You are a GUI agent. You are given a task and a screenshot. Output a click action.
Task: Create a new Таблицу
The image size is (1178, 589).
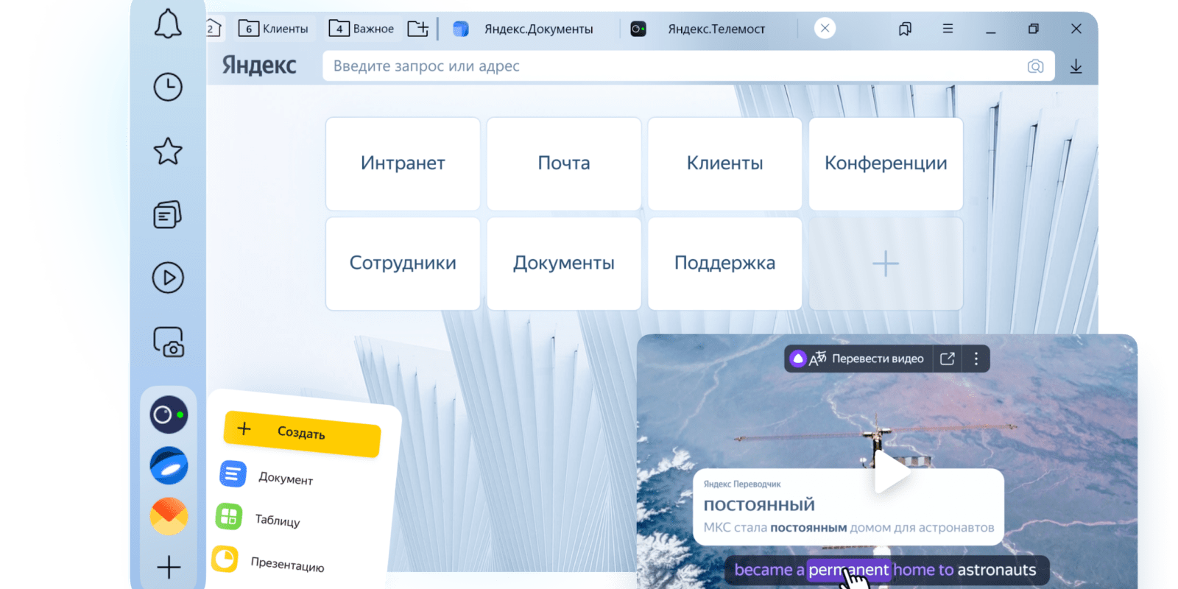(x=259, y=518)
